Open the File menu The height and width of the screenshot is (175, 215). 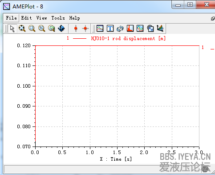(12, 18)
